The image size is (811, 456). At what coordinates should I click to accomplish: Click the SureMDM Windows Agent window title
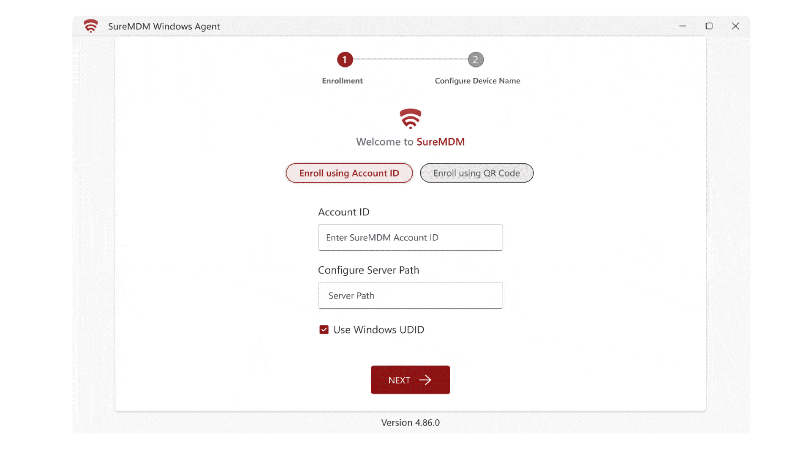[x=164, y=26]
